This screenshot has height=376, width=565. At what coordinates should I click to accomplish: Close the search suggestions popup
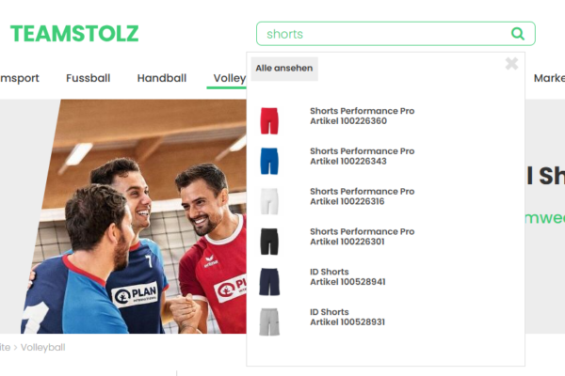tap(511, 64)
